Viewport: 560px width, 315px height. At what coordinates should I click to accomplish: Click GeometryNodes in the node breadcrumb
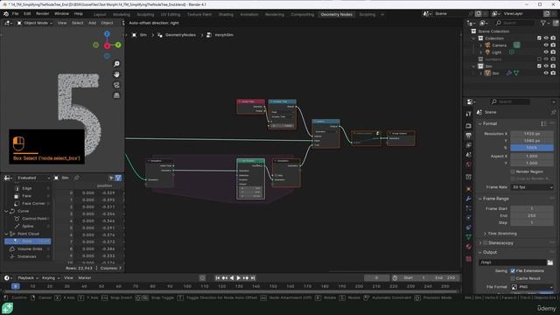click(180, 35)
